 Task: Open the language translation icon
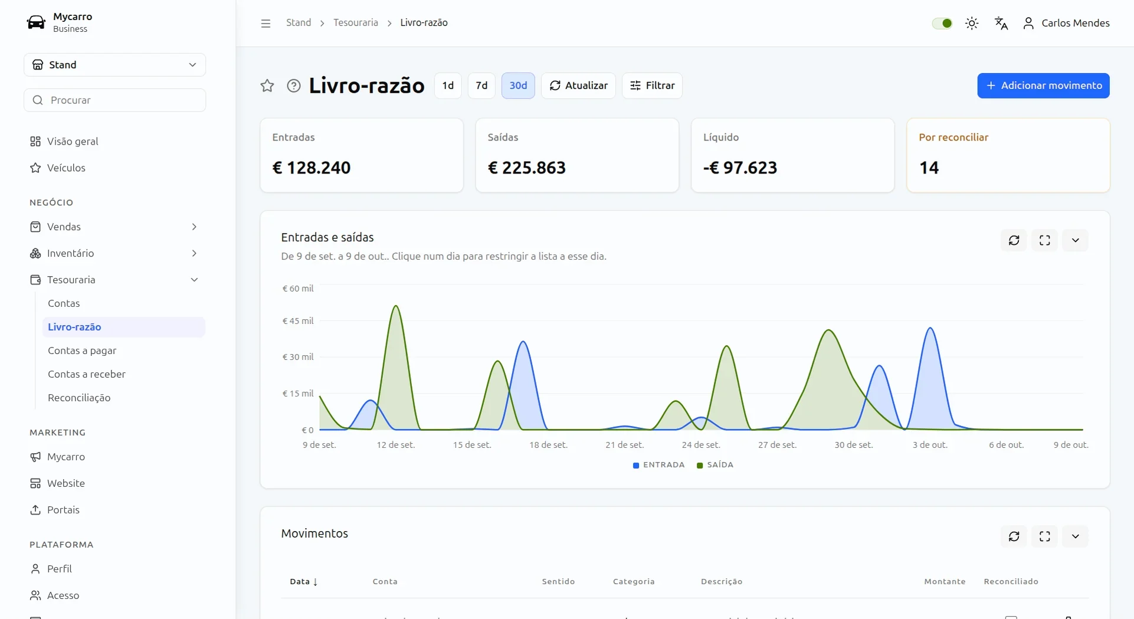click(1001, 23)
